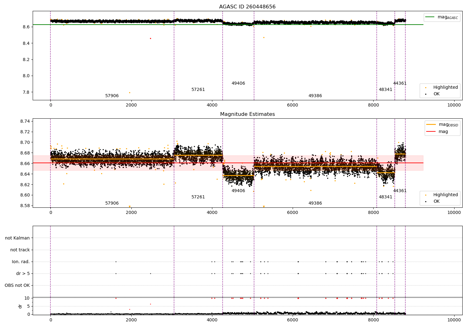Click obsid label 44361 in Magnitude Estimates plot
This screenshot has width=467, height=327.
coord(400,191)
